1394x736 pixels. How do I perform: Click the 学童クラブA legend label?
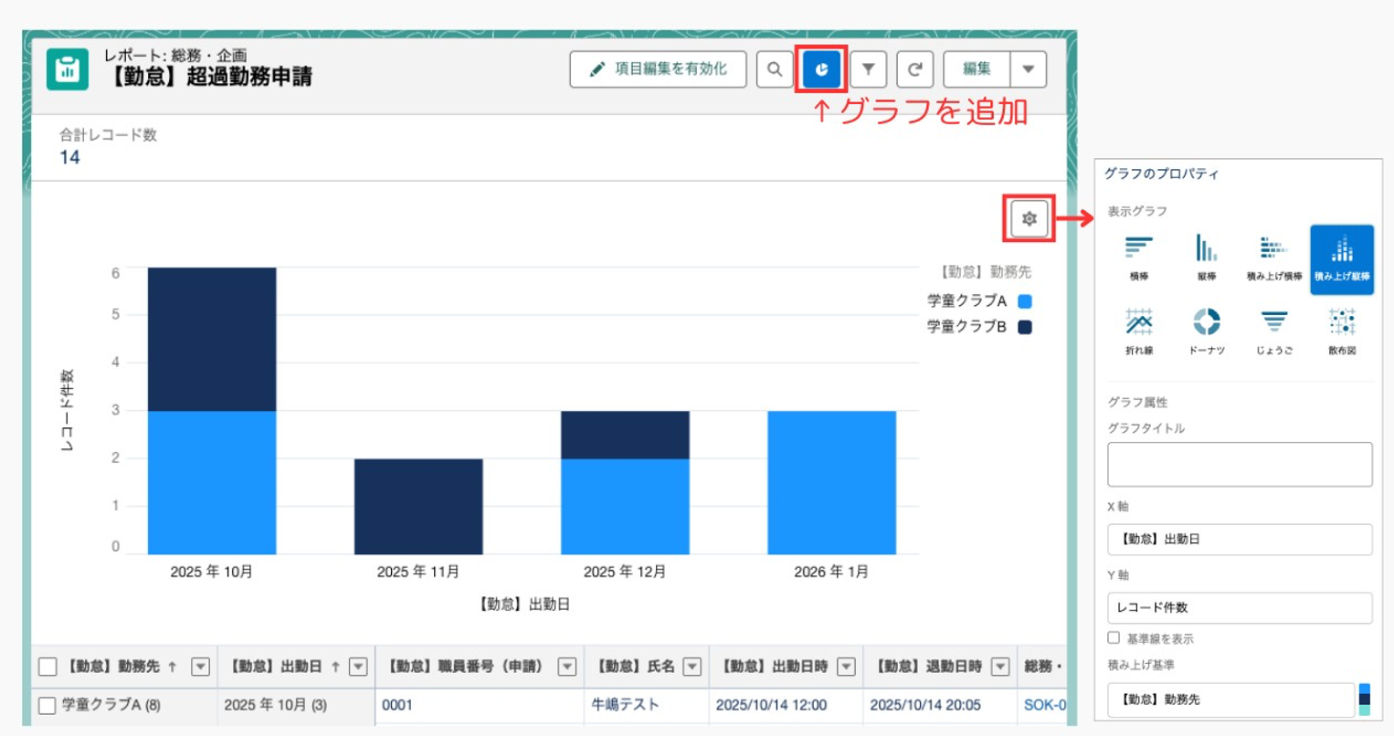[966, 301]
